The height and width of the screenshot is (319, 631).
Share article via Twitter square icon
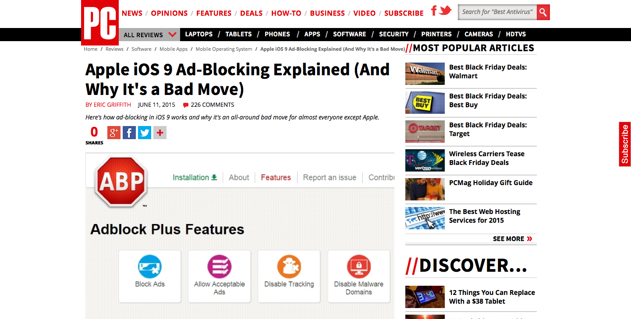click(x=145, y=133)
